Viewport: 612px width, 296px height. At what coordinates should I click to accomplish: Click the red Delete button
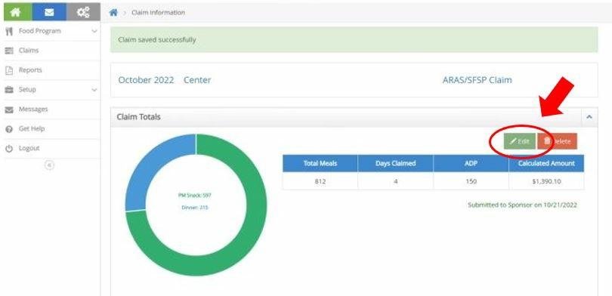(558, 141)
